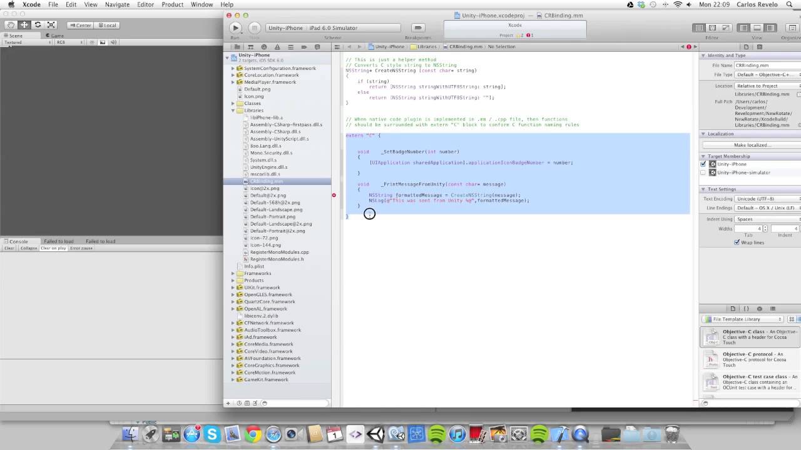
Task: Open Google Chrome from the Dock
Action: click(x=253, y=434)
